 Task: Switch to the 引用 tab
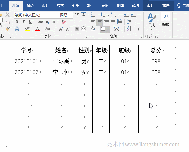click(x=76, y=5)
